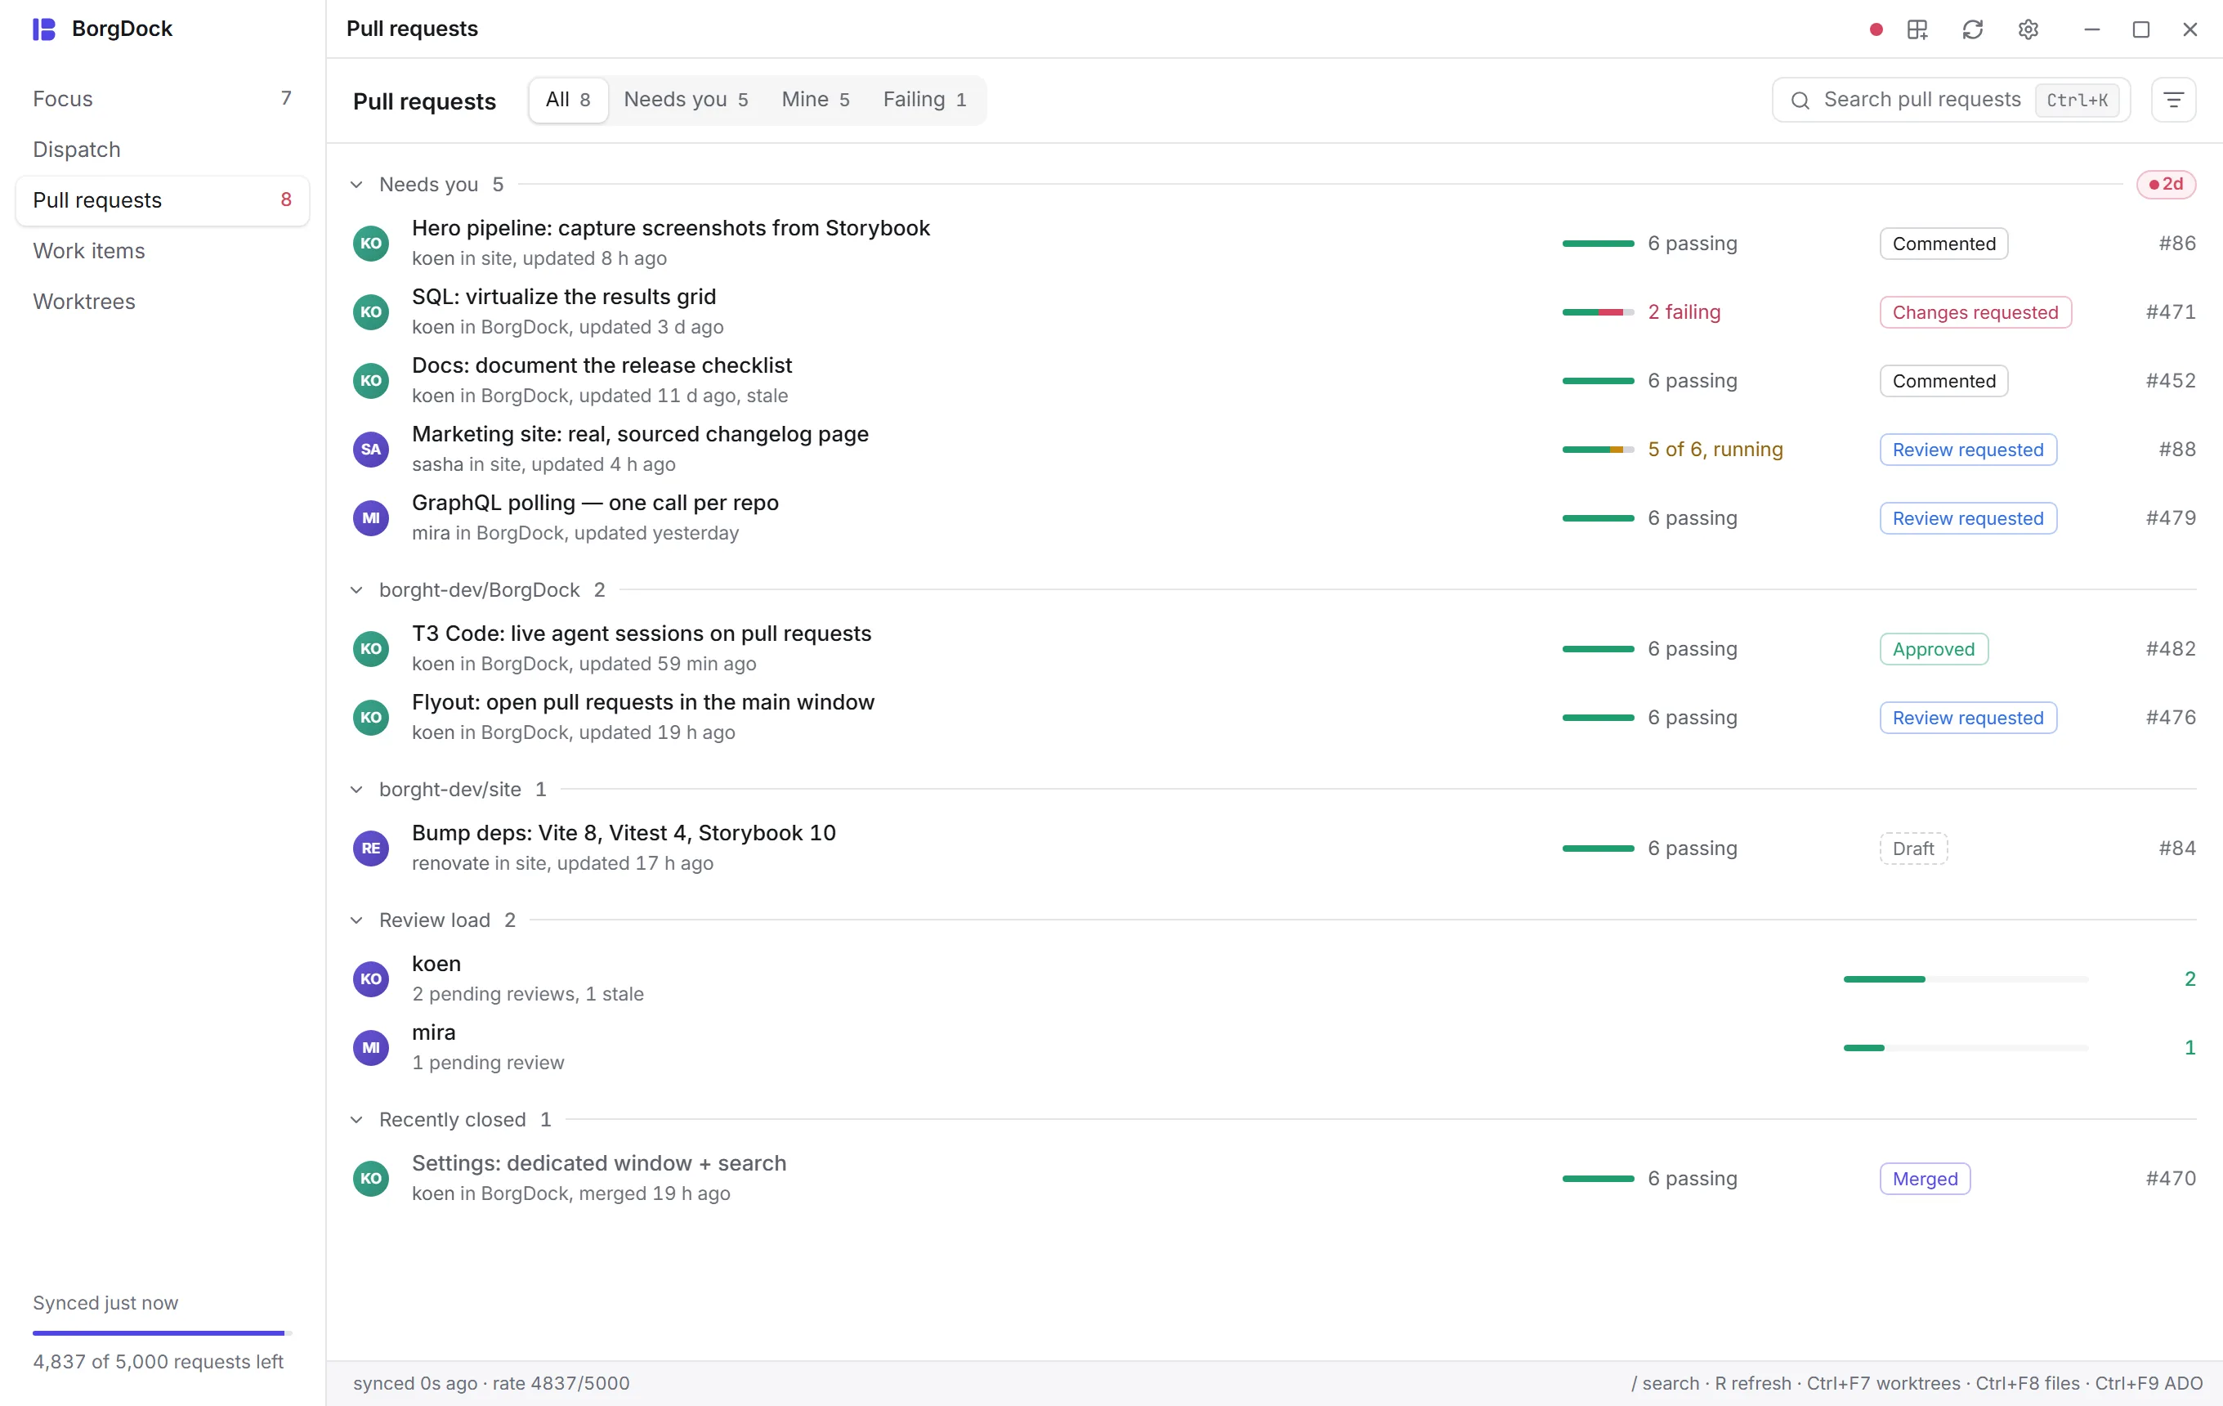Click MI avatar beside mira review load
Image resolution: width=2223 pixels, height=1406 pixels.
[371, 1048]
